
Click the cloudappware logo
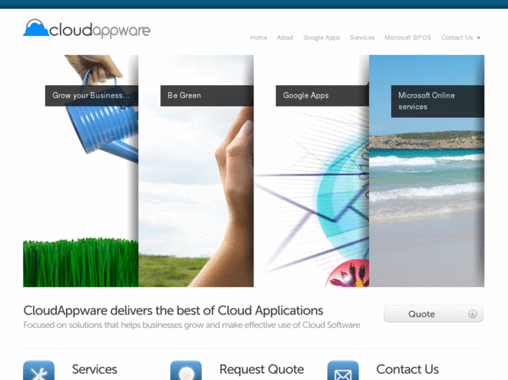(87, 29)
